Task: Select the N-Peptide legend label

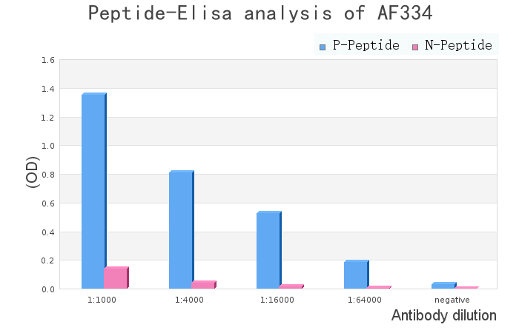Action: coord(458,46)
